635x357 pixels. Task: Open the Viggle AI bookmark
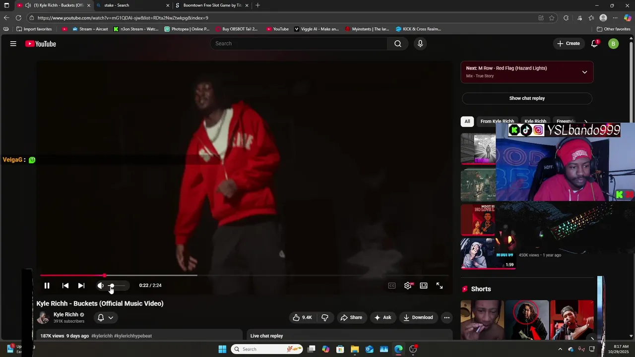pyautogui.click(x=317, y=29)
